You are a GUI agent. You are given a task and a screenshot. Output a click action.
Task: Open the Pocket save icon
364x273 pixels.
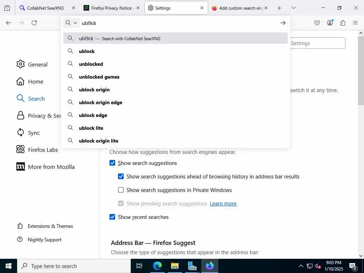(x=317, y=23)
